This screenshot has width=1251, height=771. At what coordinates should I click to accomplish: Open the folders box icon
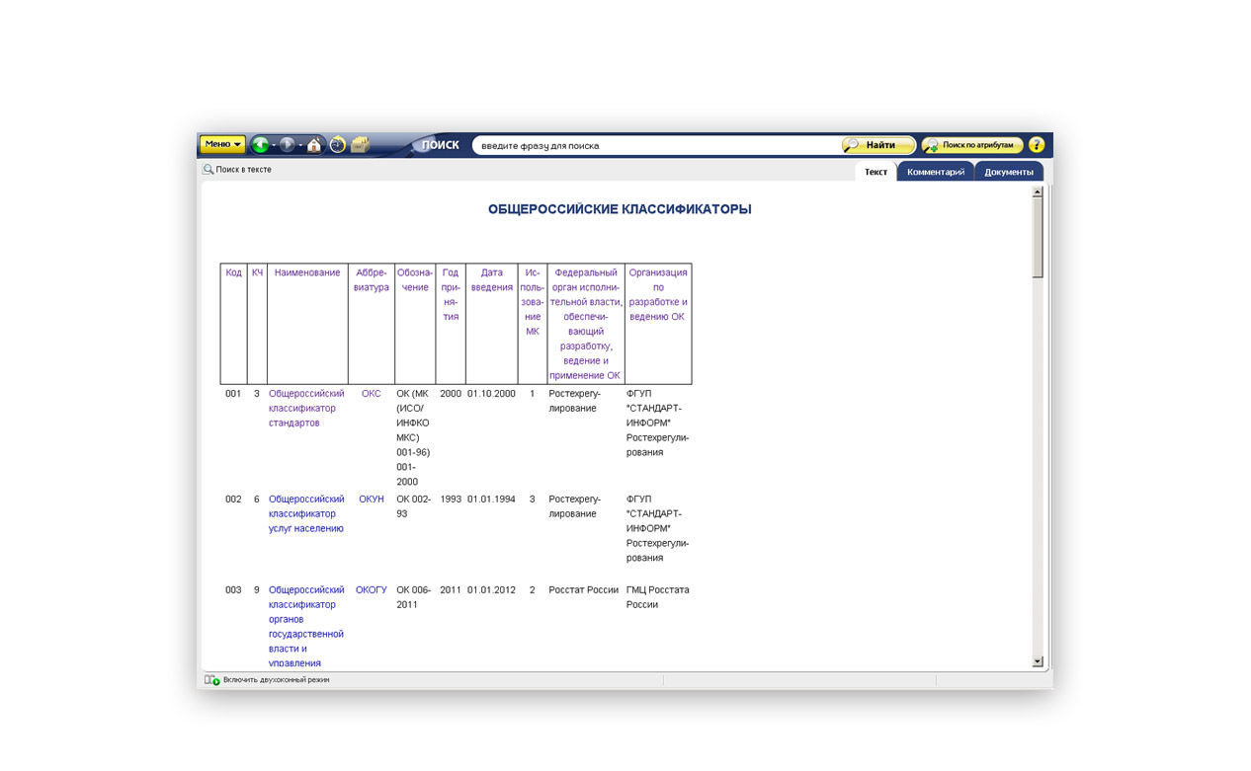tap(361, 145)
